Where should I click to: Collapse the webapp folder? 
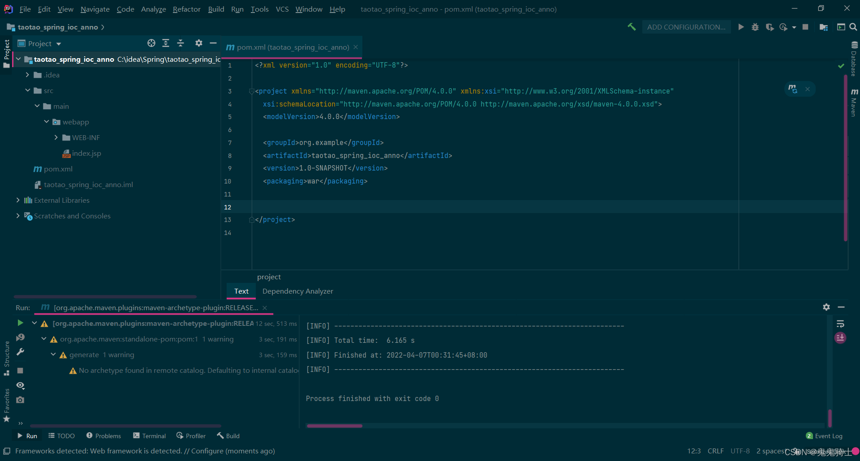(x=47, y=122)
